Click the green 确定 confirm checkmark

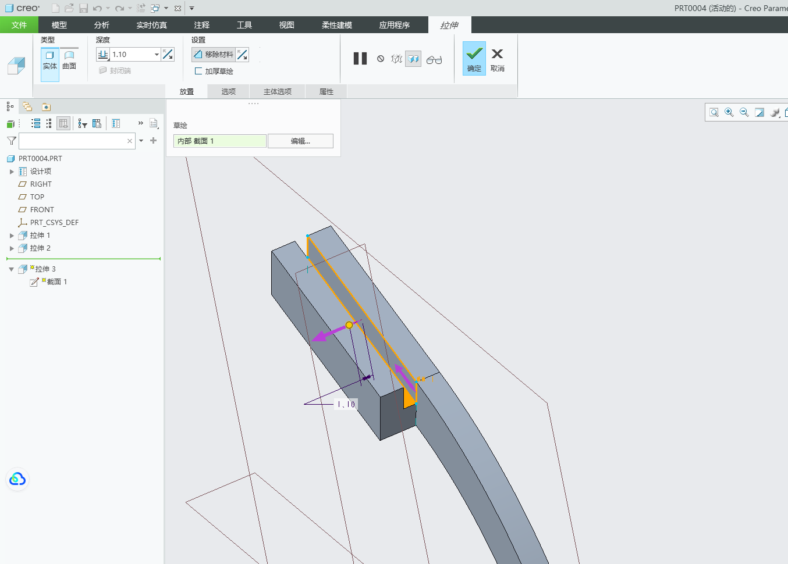click(474, 58)
